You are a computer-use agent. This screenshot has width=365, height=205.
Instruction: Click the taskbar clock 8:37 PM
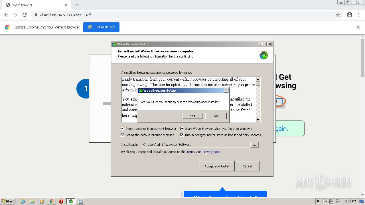click(x=350, y=201)
